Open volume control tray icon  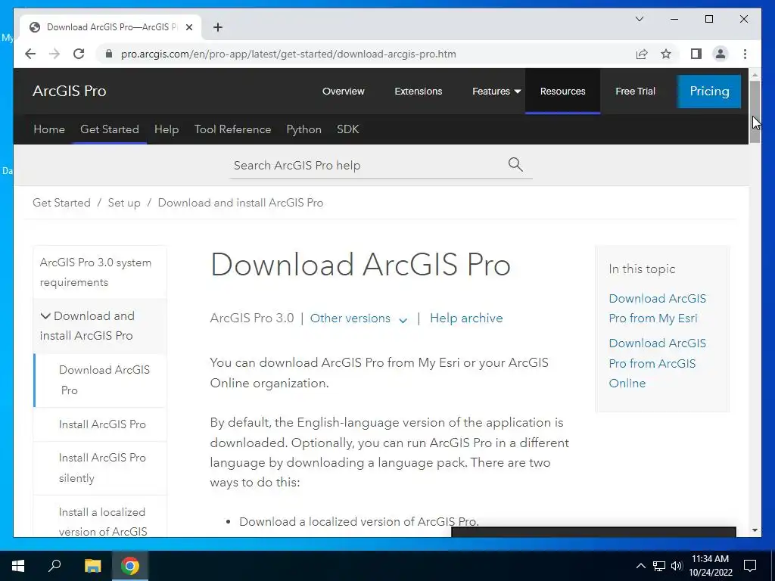pos(677,566)
